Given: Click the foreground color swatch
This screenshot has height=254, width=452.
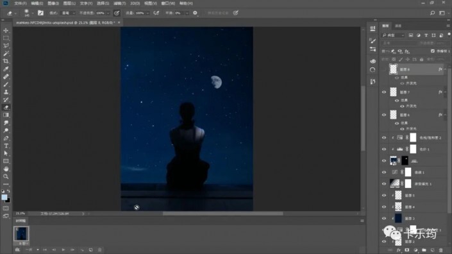Looking at the screenshot, I should (x=4, y=197).
